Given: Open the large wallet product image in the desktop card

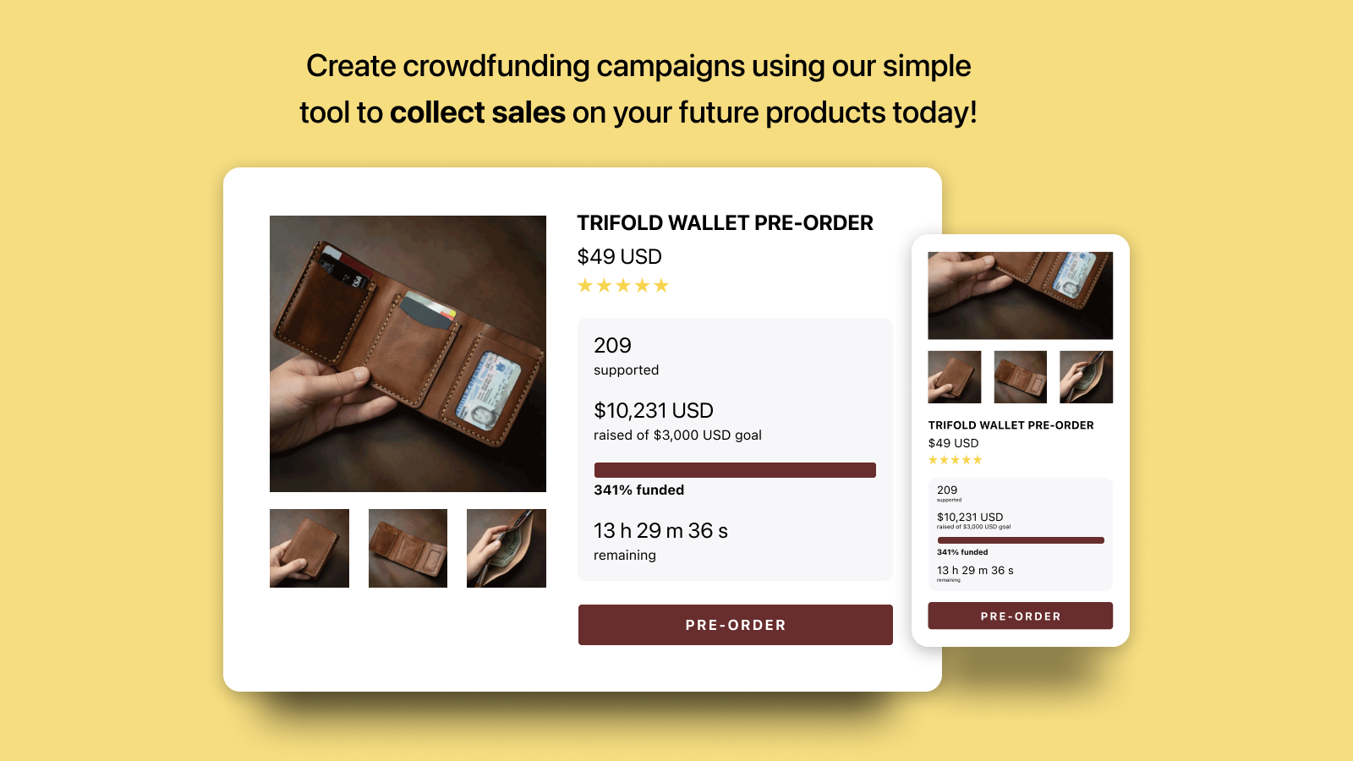Looking at the screenshot, I should pyautogui.click(x=408, y=353).
